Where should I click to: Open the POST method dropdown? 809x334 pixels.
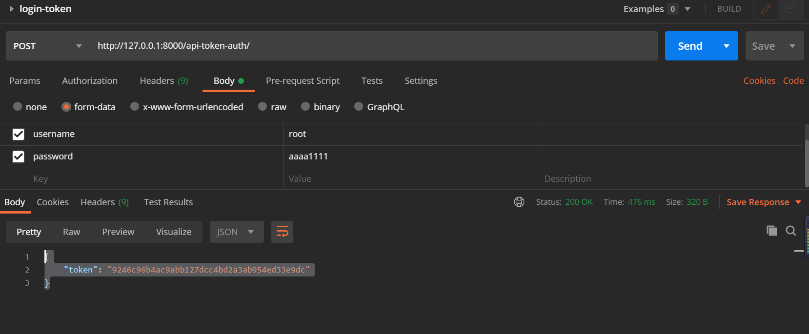tap(48, 46)
